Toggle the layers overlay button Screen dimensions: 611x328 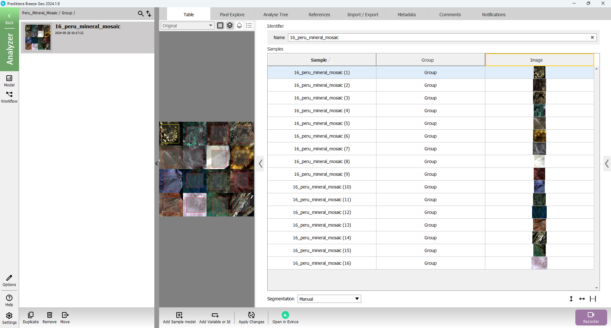click(230, 25)
